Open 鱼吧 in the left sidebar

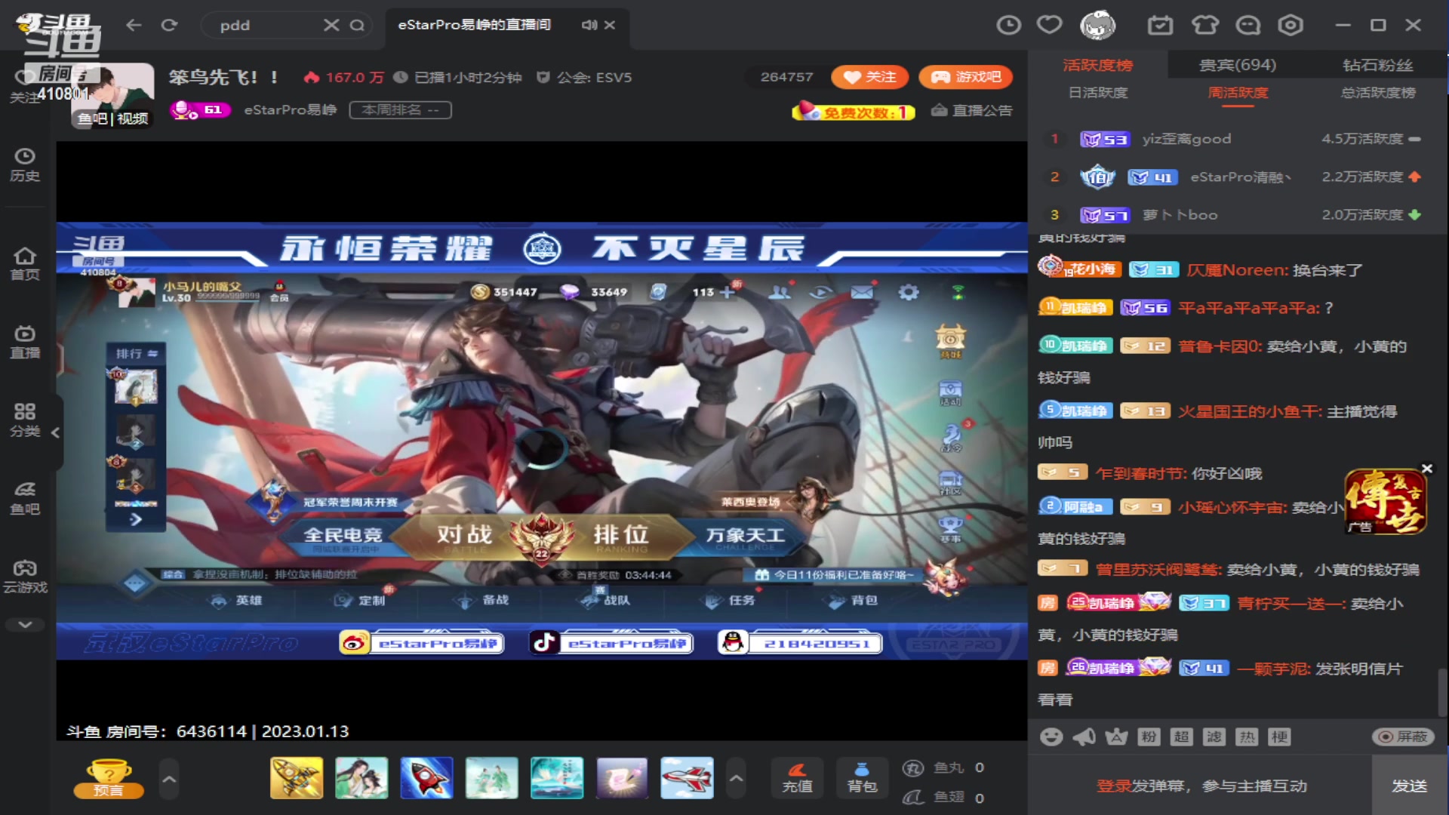[x=25, y=499]
